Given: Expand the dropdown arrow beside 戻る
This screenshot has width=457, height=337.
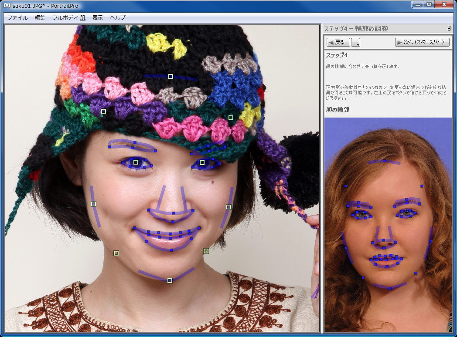Looking at the screenshot, I should pyautogui.click(x=355, y=42).
